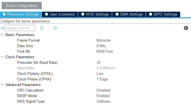The height and width of the screenshot is (109, 191).
Task: Focus the Search (Ctrl+F) field
Action: tap(20, 28)
